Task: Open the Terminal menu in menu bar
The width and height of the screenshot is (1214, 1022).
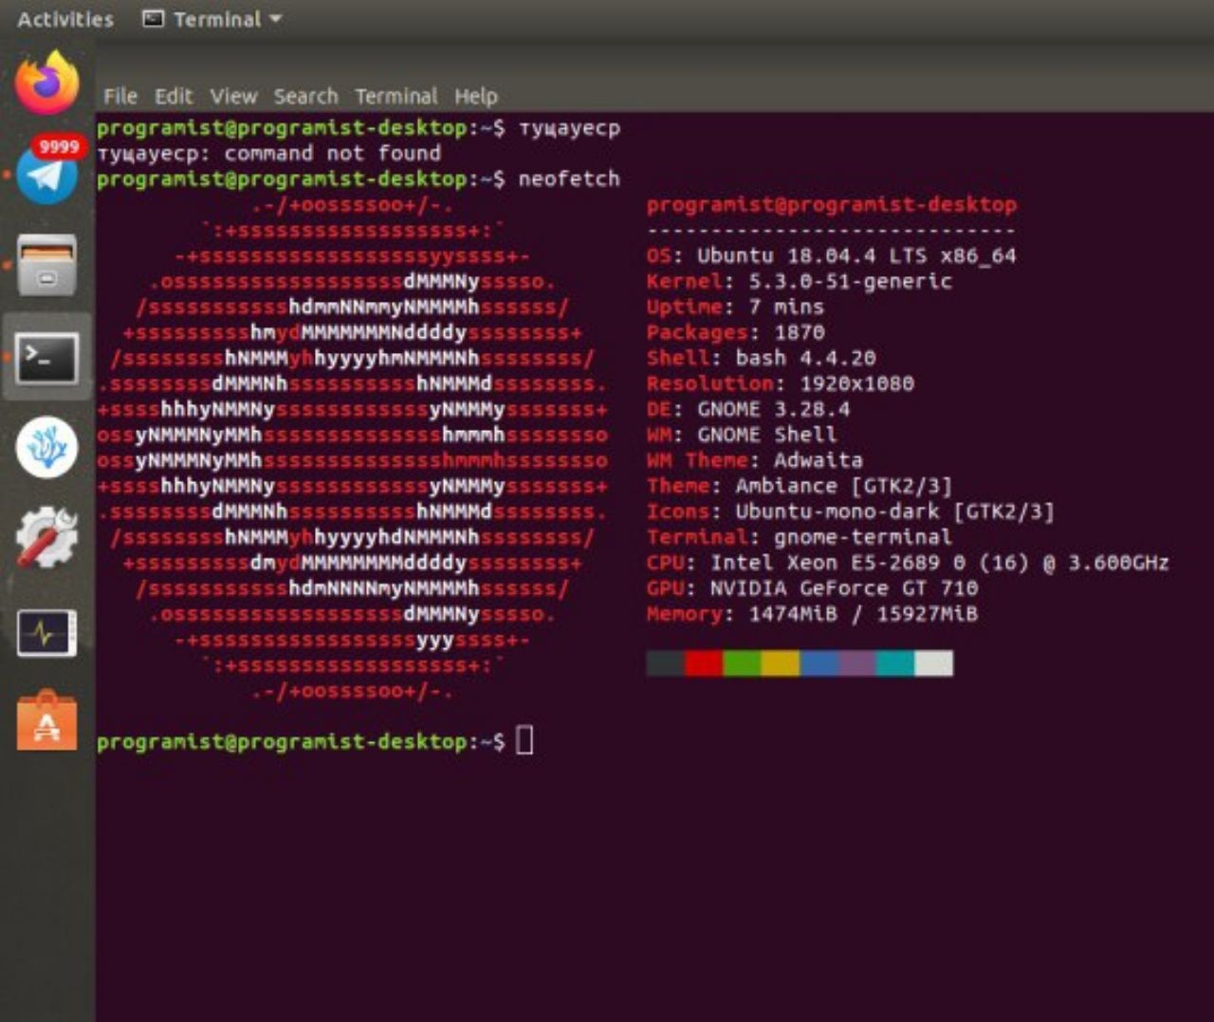Action: pyautogui.click(x=396, y=96)
